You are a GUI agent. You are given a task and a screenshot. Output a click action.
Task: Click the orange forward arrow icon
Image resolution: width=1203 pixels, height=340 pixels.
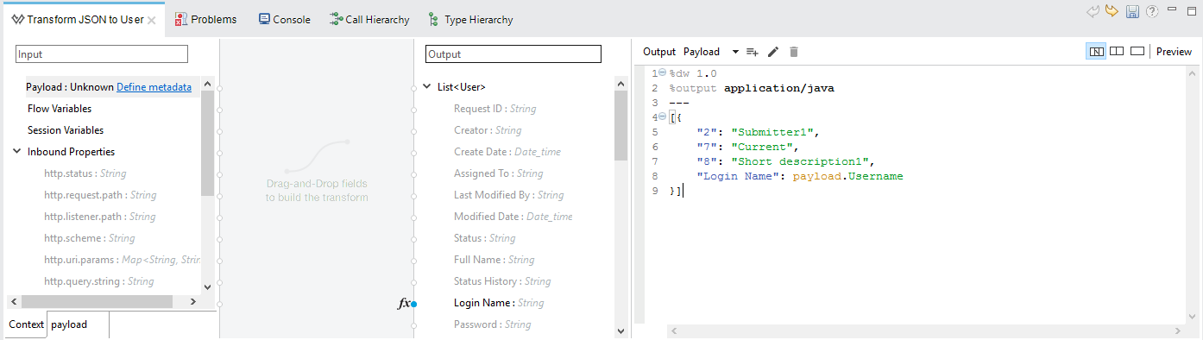[1112, 11]
